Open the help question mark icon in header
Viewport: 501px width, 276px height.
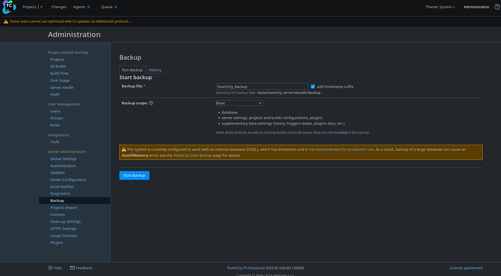pos(497,7)
